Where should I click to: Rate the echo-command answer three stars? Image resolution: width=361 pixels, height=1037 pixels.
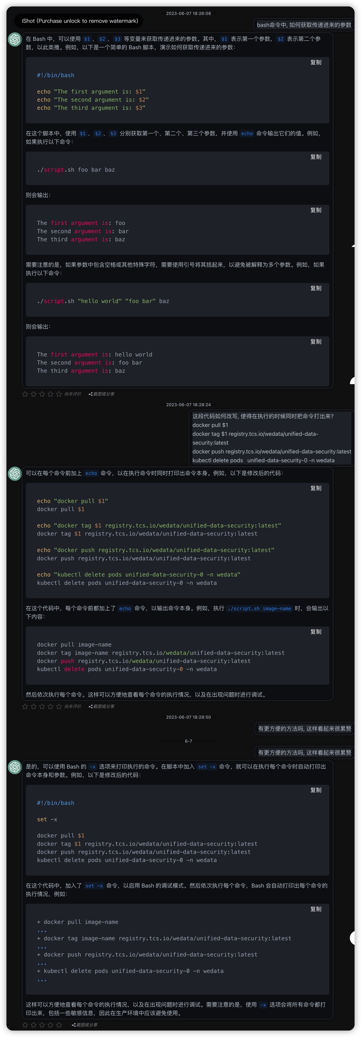tap(42, 707)
